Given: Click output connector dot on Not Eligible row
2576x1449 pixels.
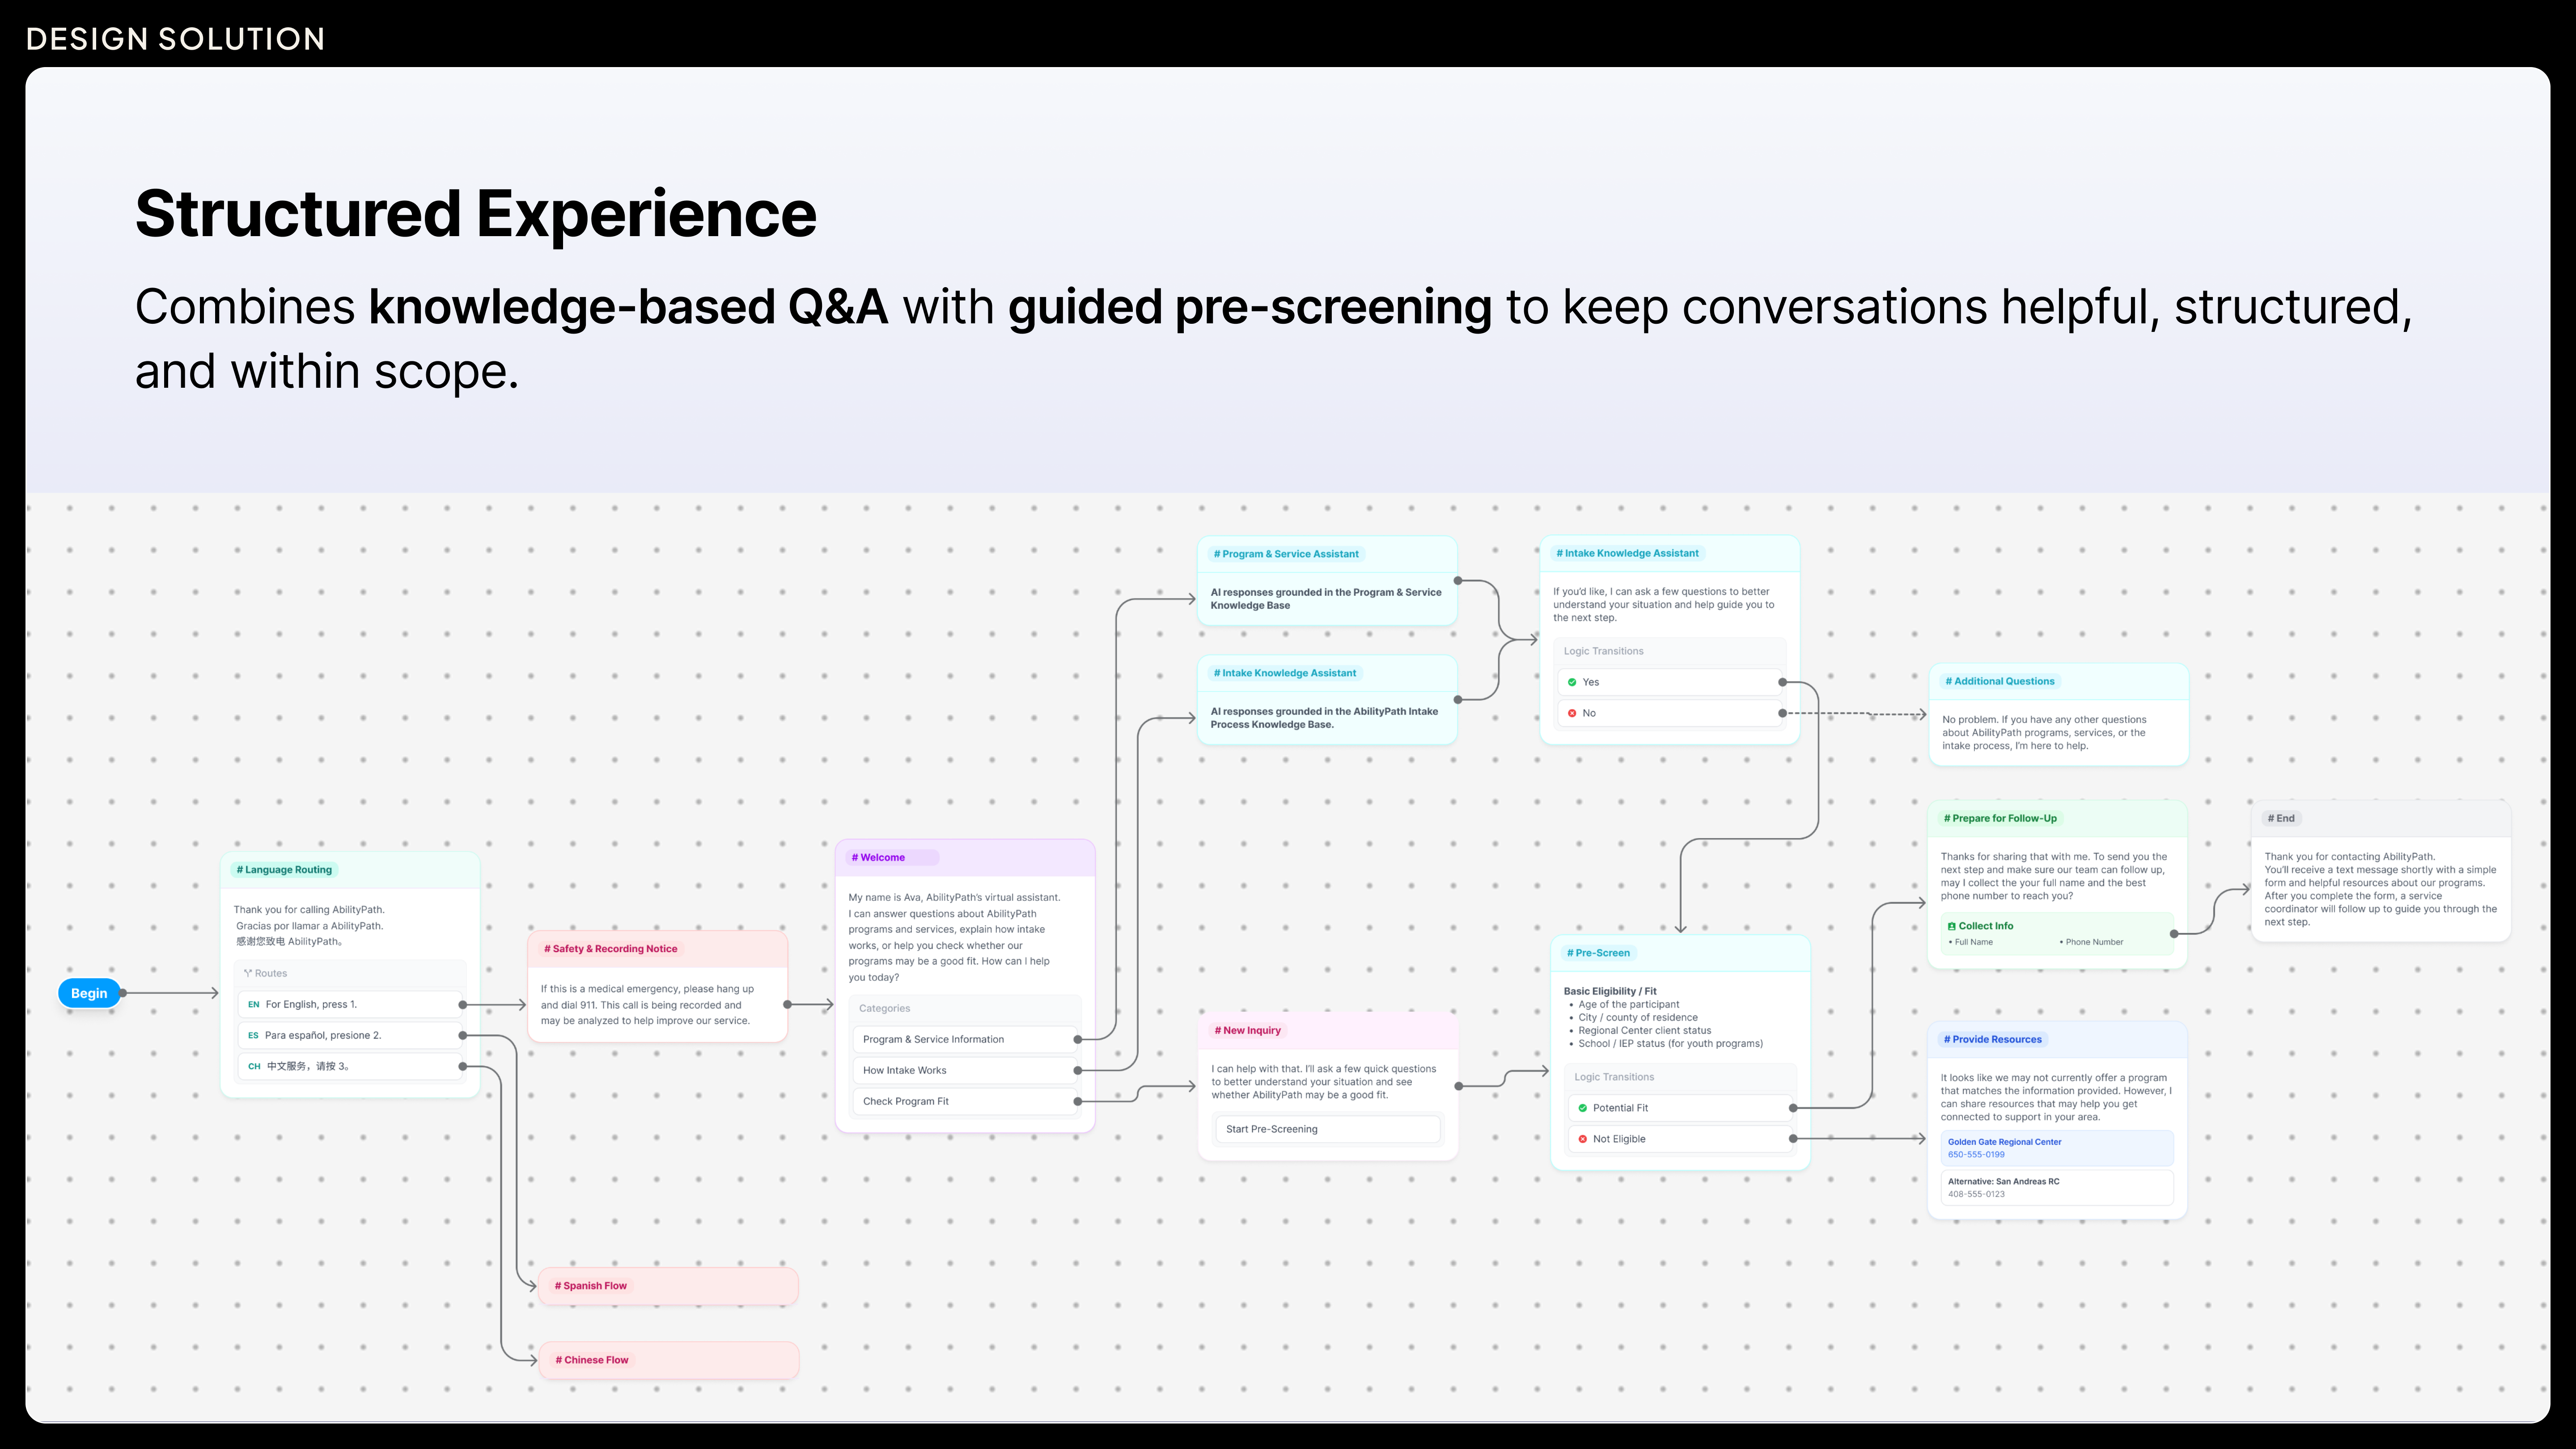Looking at the screenshot, I should click(x=1793, y=1139).
